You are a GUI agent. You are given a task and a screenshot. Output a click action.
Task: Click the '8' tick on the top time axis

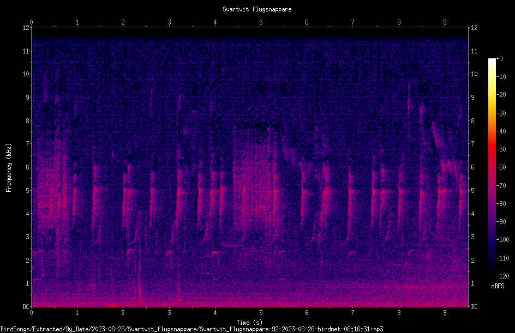point(399,22)
